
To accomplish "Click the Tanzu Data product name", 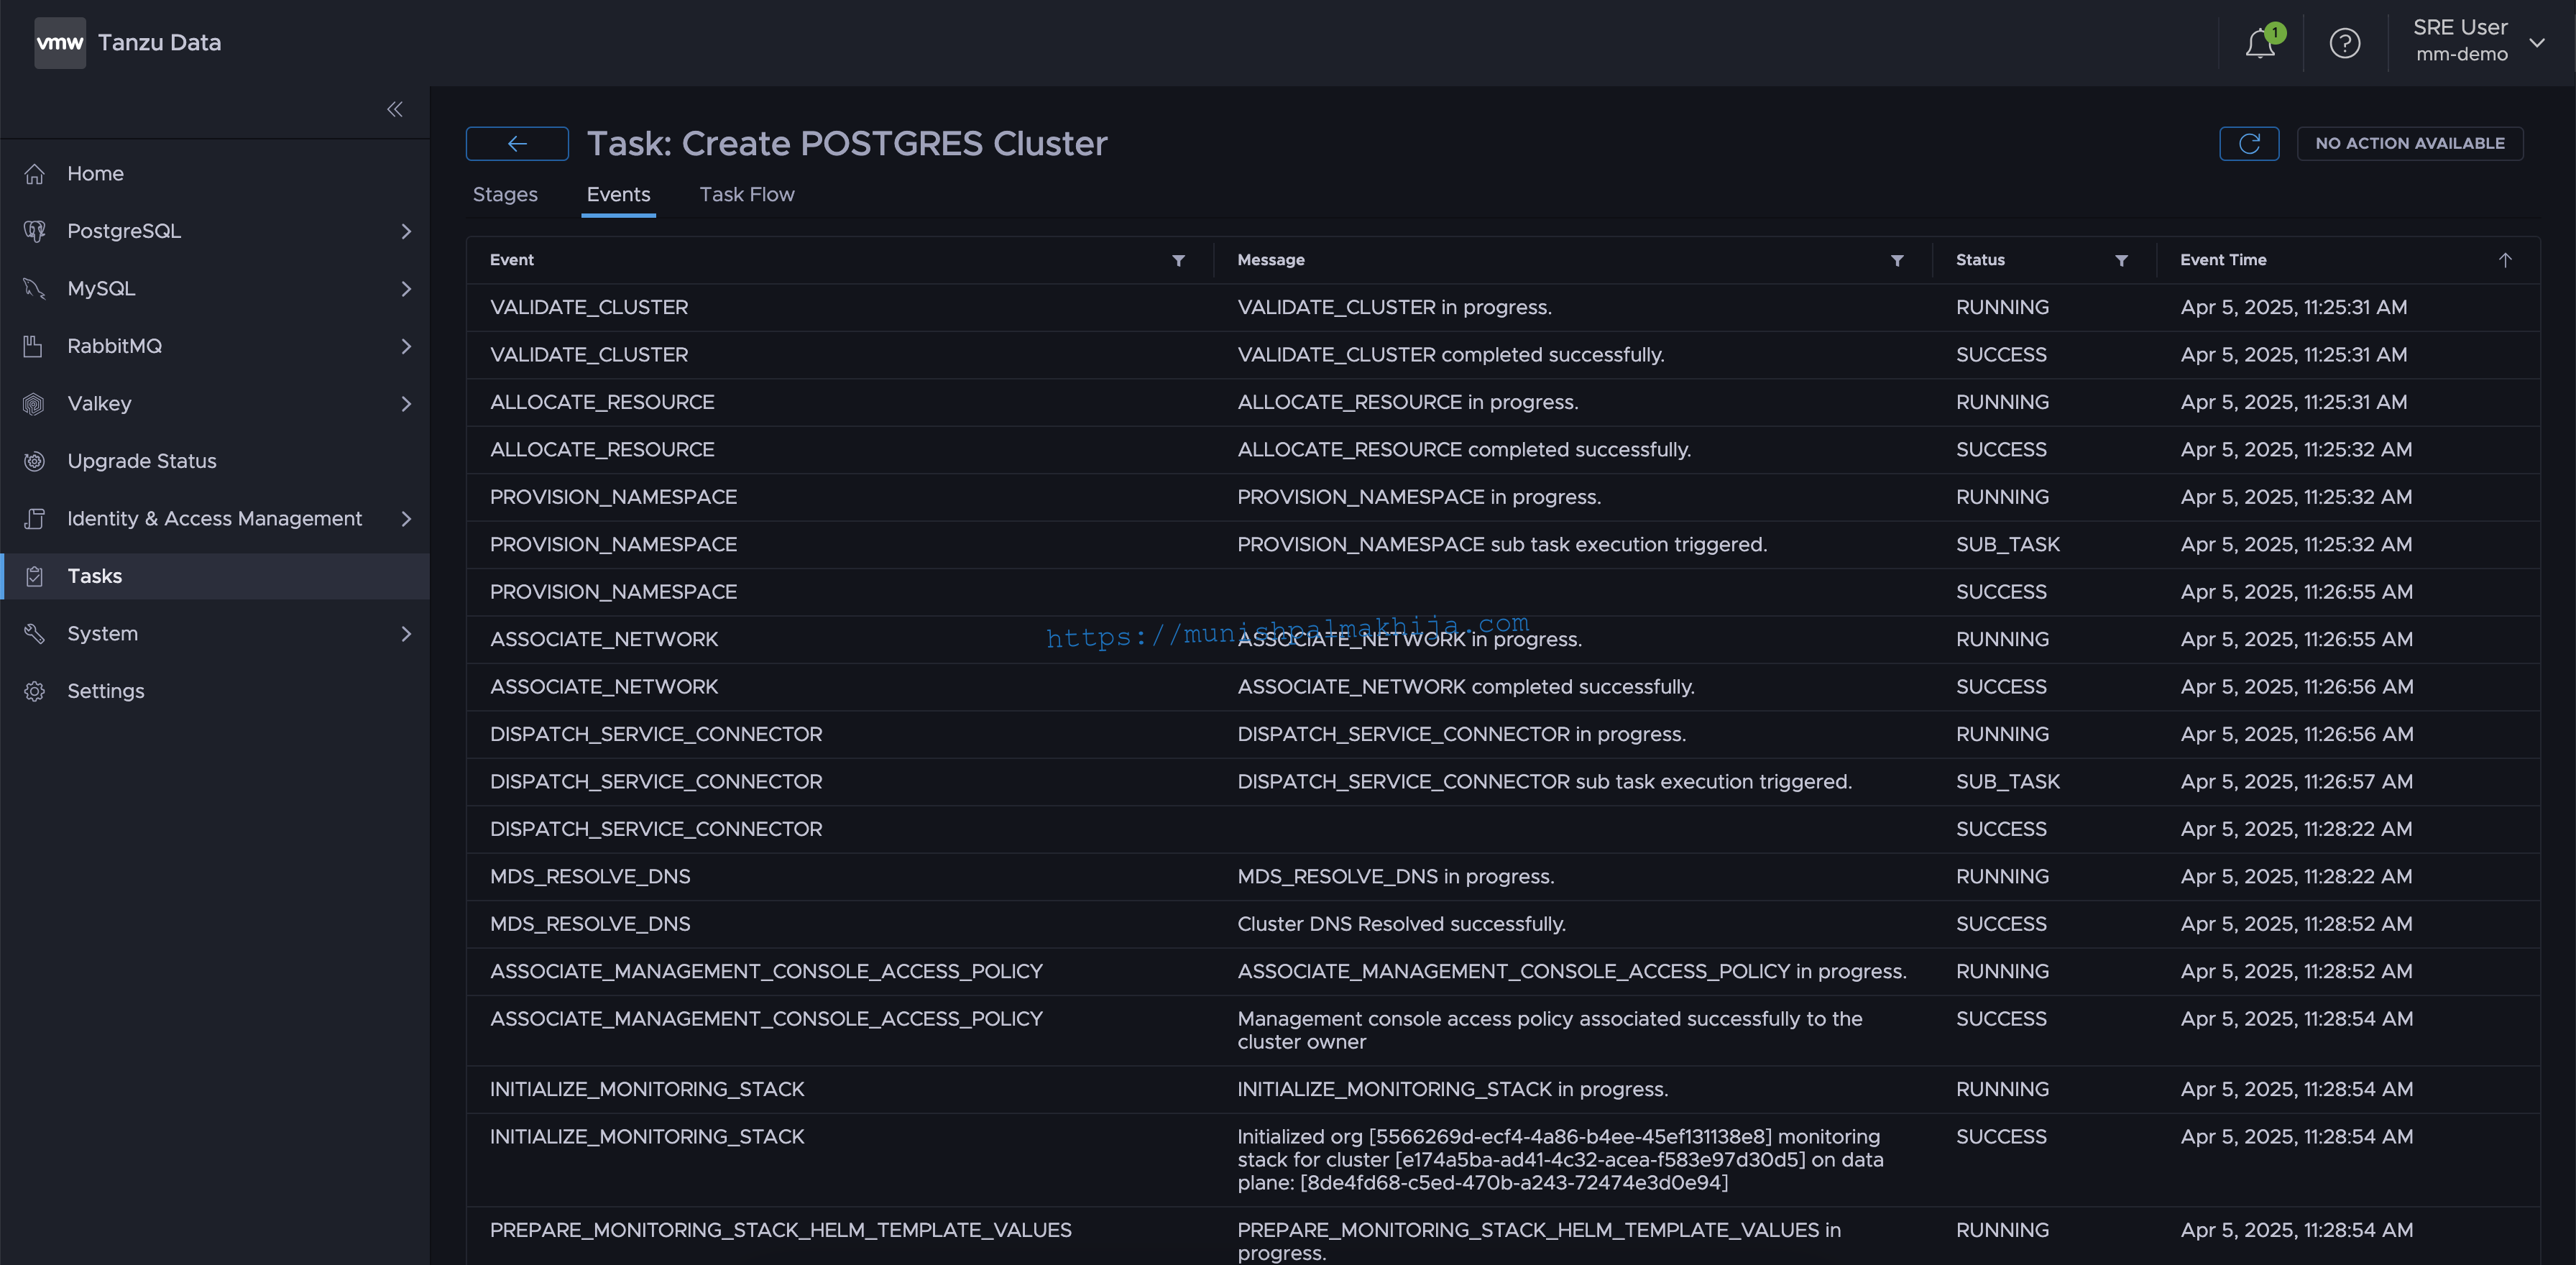I will click(x=159, y=43).
